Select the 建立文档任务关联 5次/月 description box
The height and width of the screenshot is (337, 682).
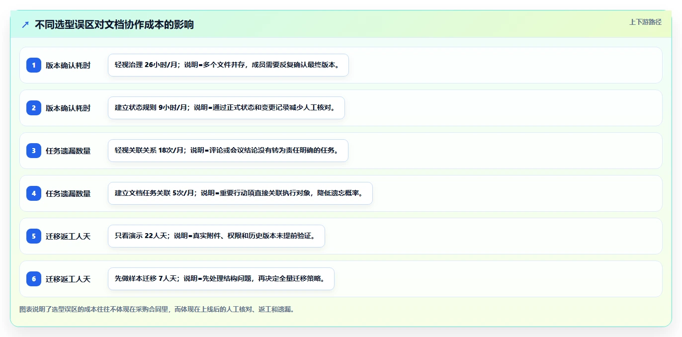[240, 193]
